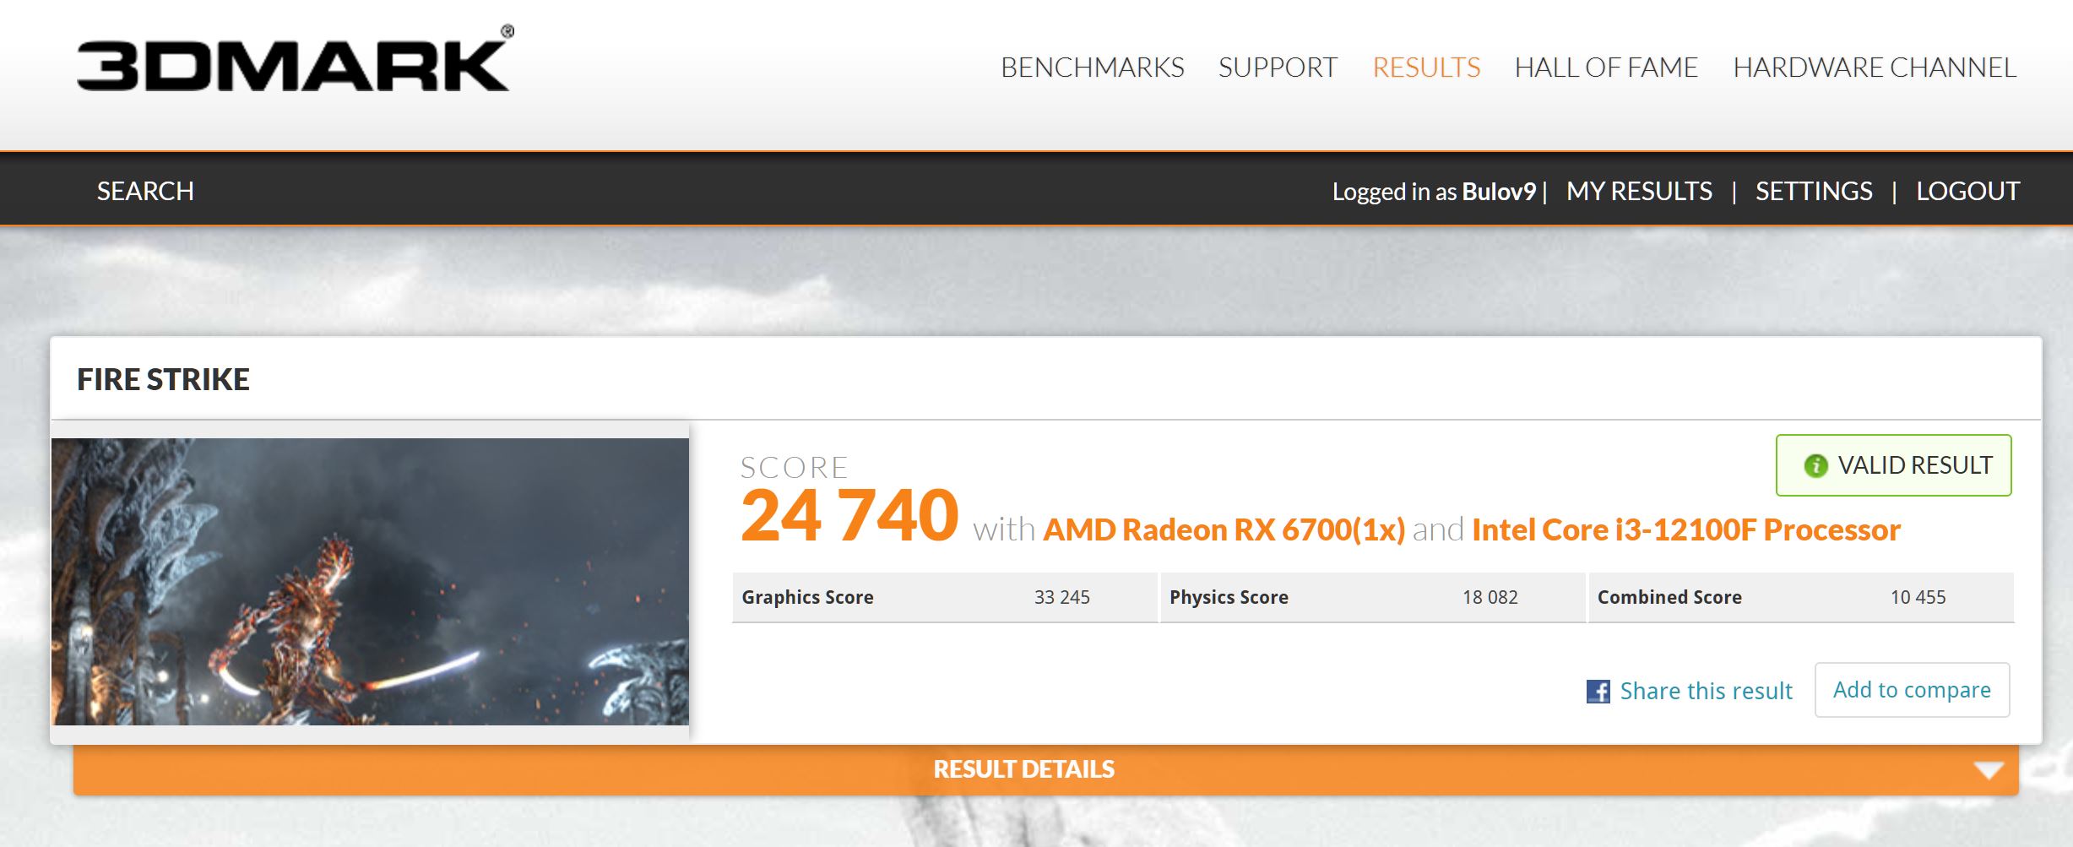
Task: Click the Logout link
Action: click(1967, 192)
